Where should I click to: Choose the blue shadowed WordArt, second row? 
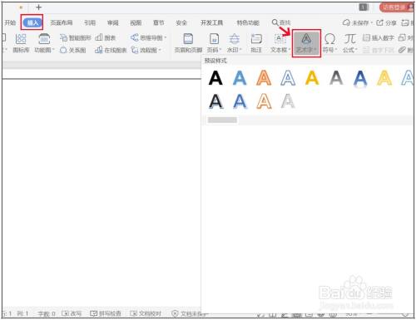coord(240,101)
